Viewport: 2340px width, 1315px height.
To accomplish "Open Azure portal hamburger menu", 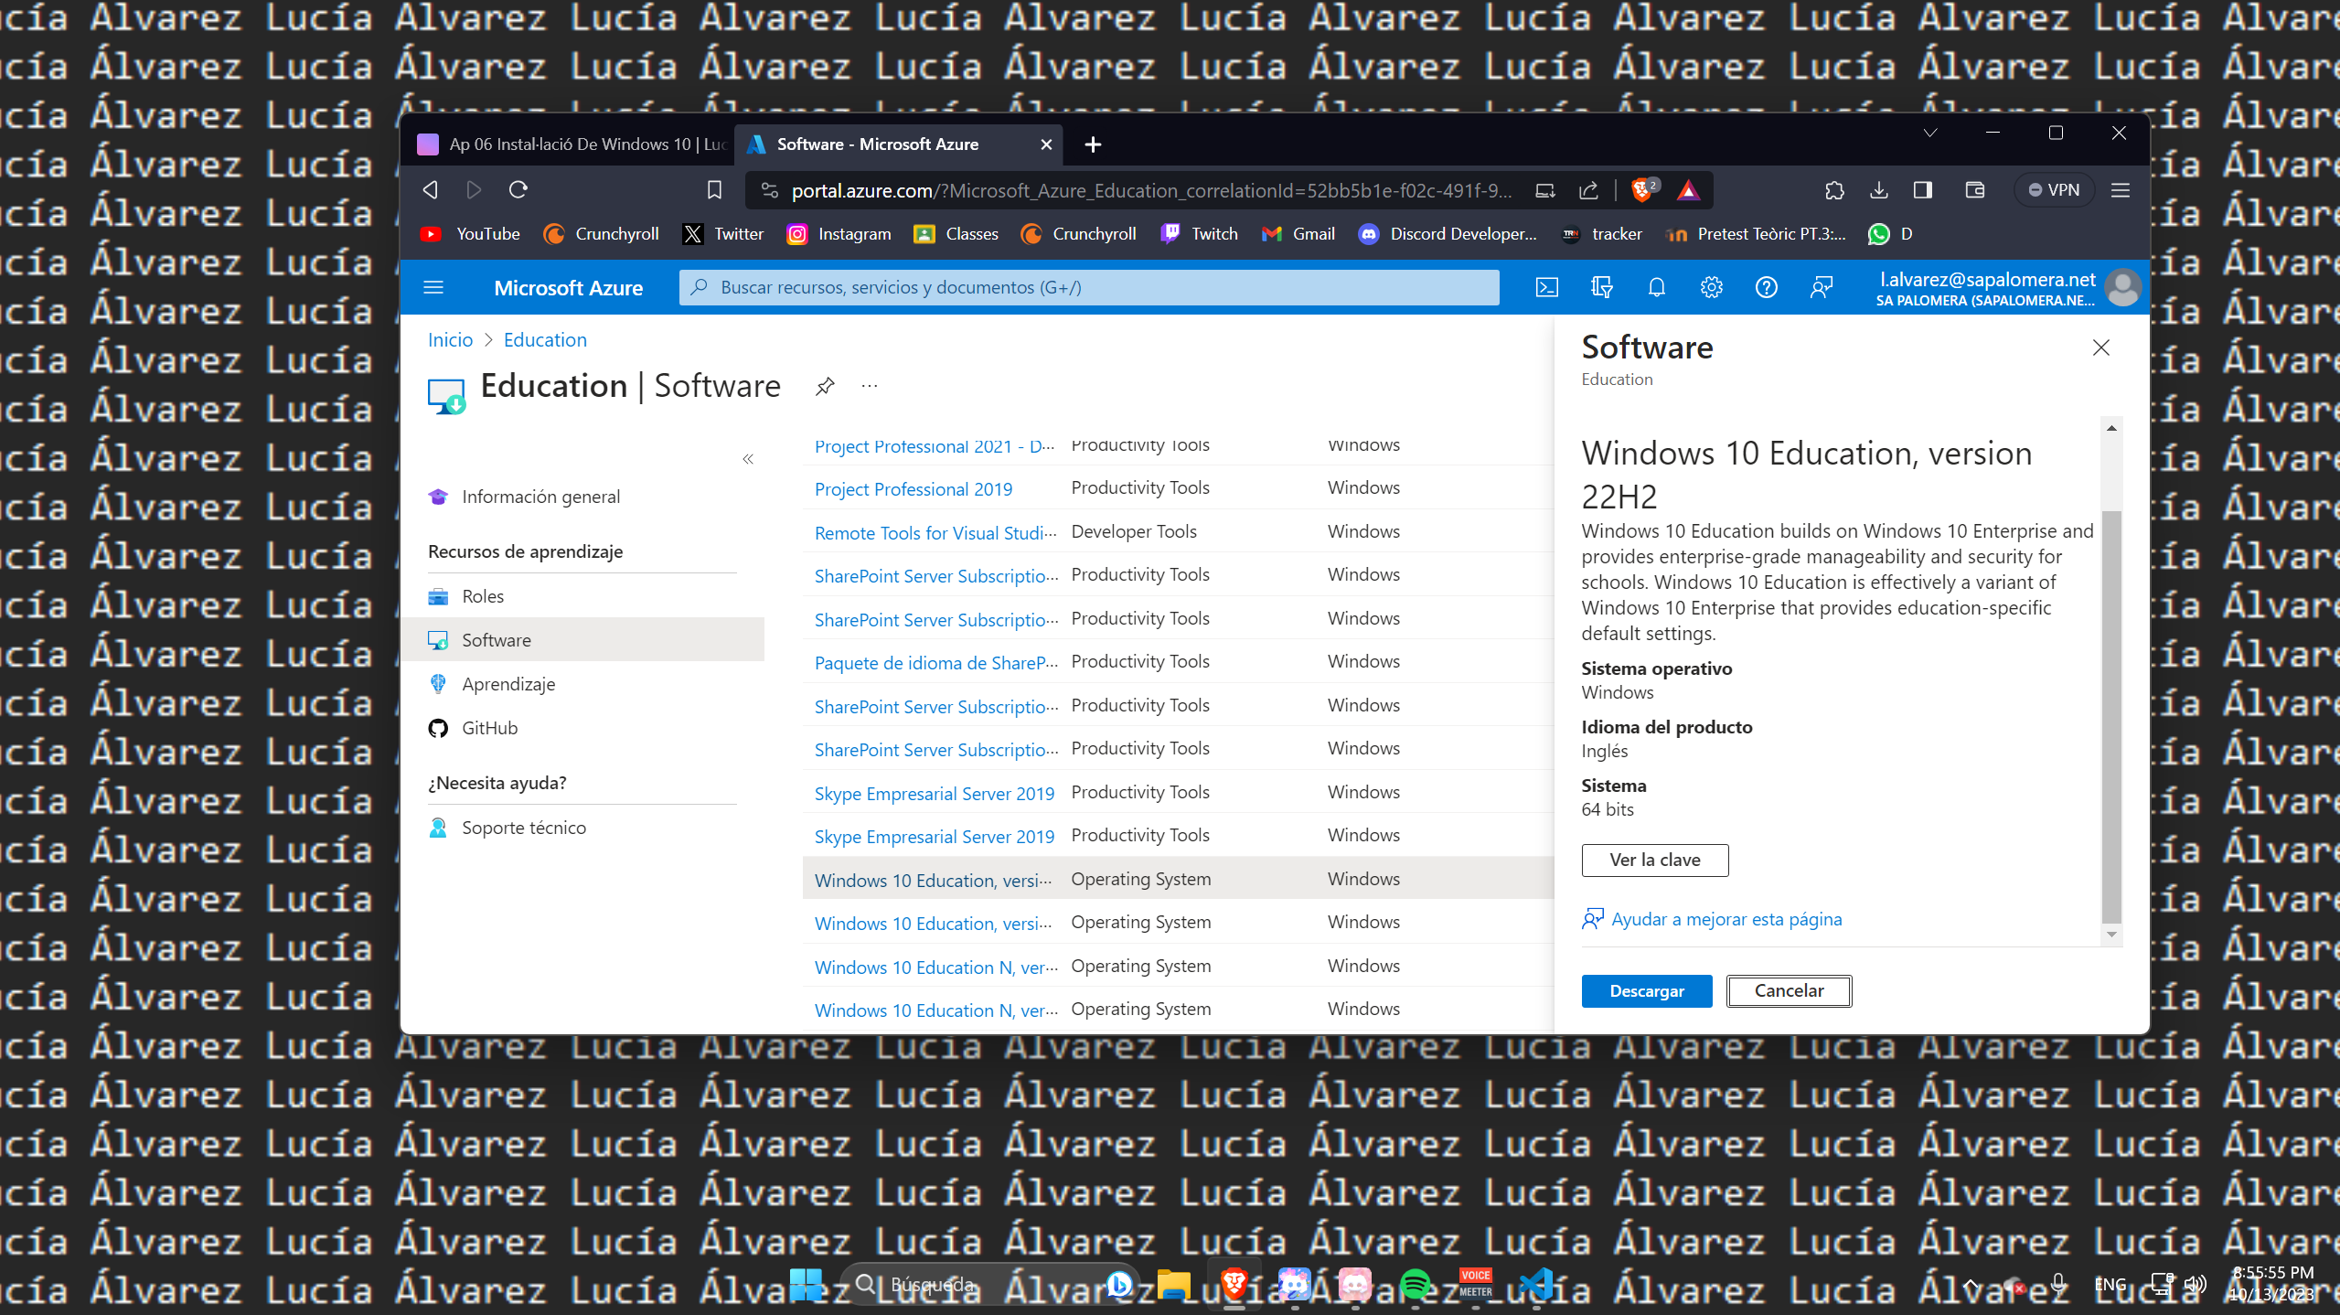I will pos(433,287).
